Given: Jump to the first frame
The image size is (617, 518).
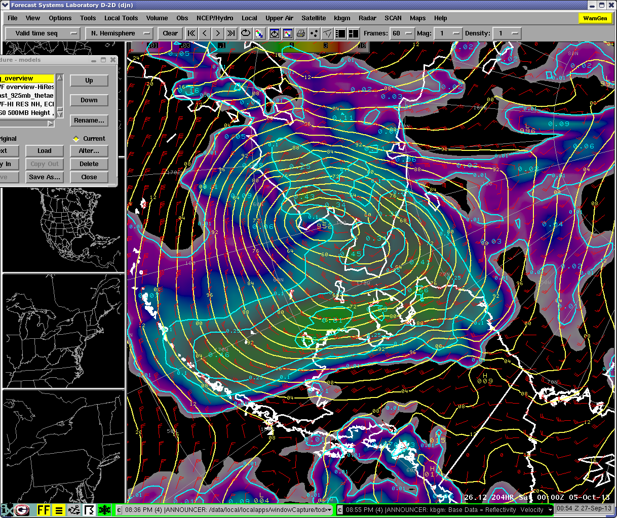Looking at the screenshot, I should click(191, 33).
